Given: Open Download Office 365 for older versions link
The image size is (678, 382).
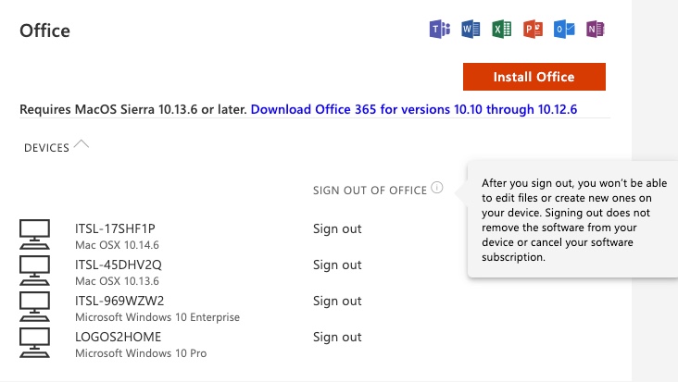Looking at the screenshot, I should point(414,109).
